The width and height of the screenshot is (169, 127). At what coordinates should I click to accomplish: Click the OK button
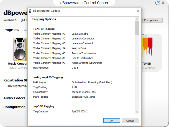(x=112, y=121)
